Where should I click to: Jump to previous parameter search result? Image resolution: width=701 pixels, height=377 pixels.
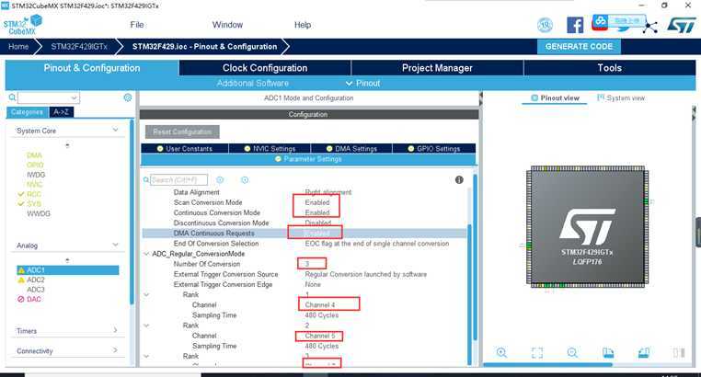tap(220, 179)
